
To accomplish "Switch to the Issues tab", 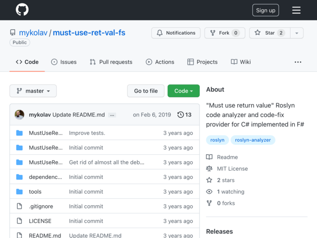I will [64, 62].
